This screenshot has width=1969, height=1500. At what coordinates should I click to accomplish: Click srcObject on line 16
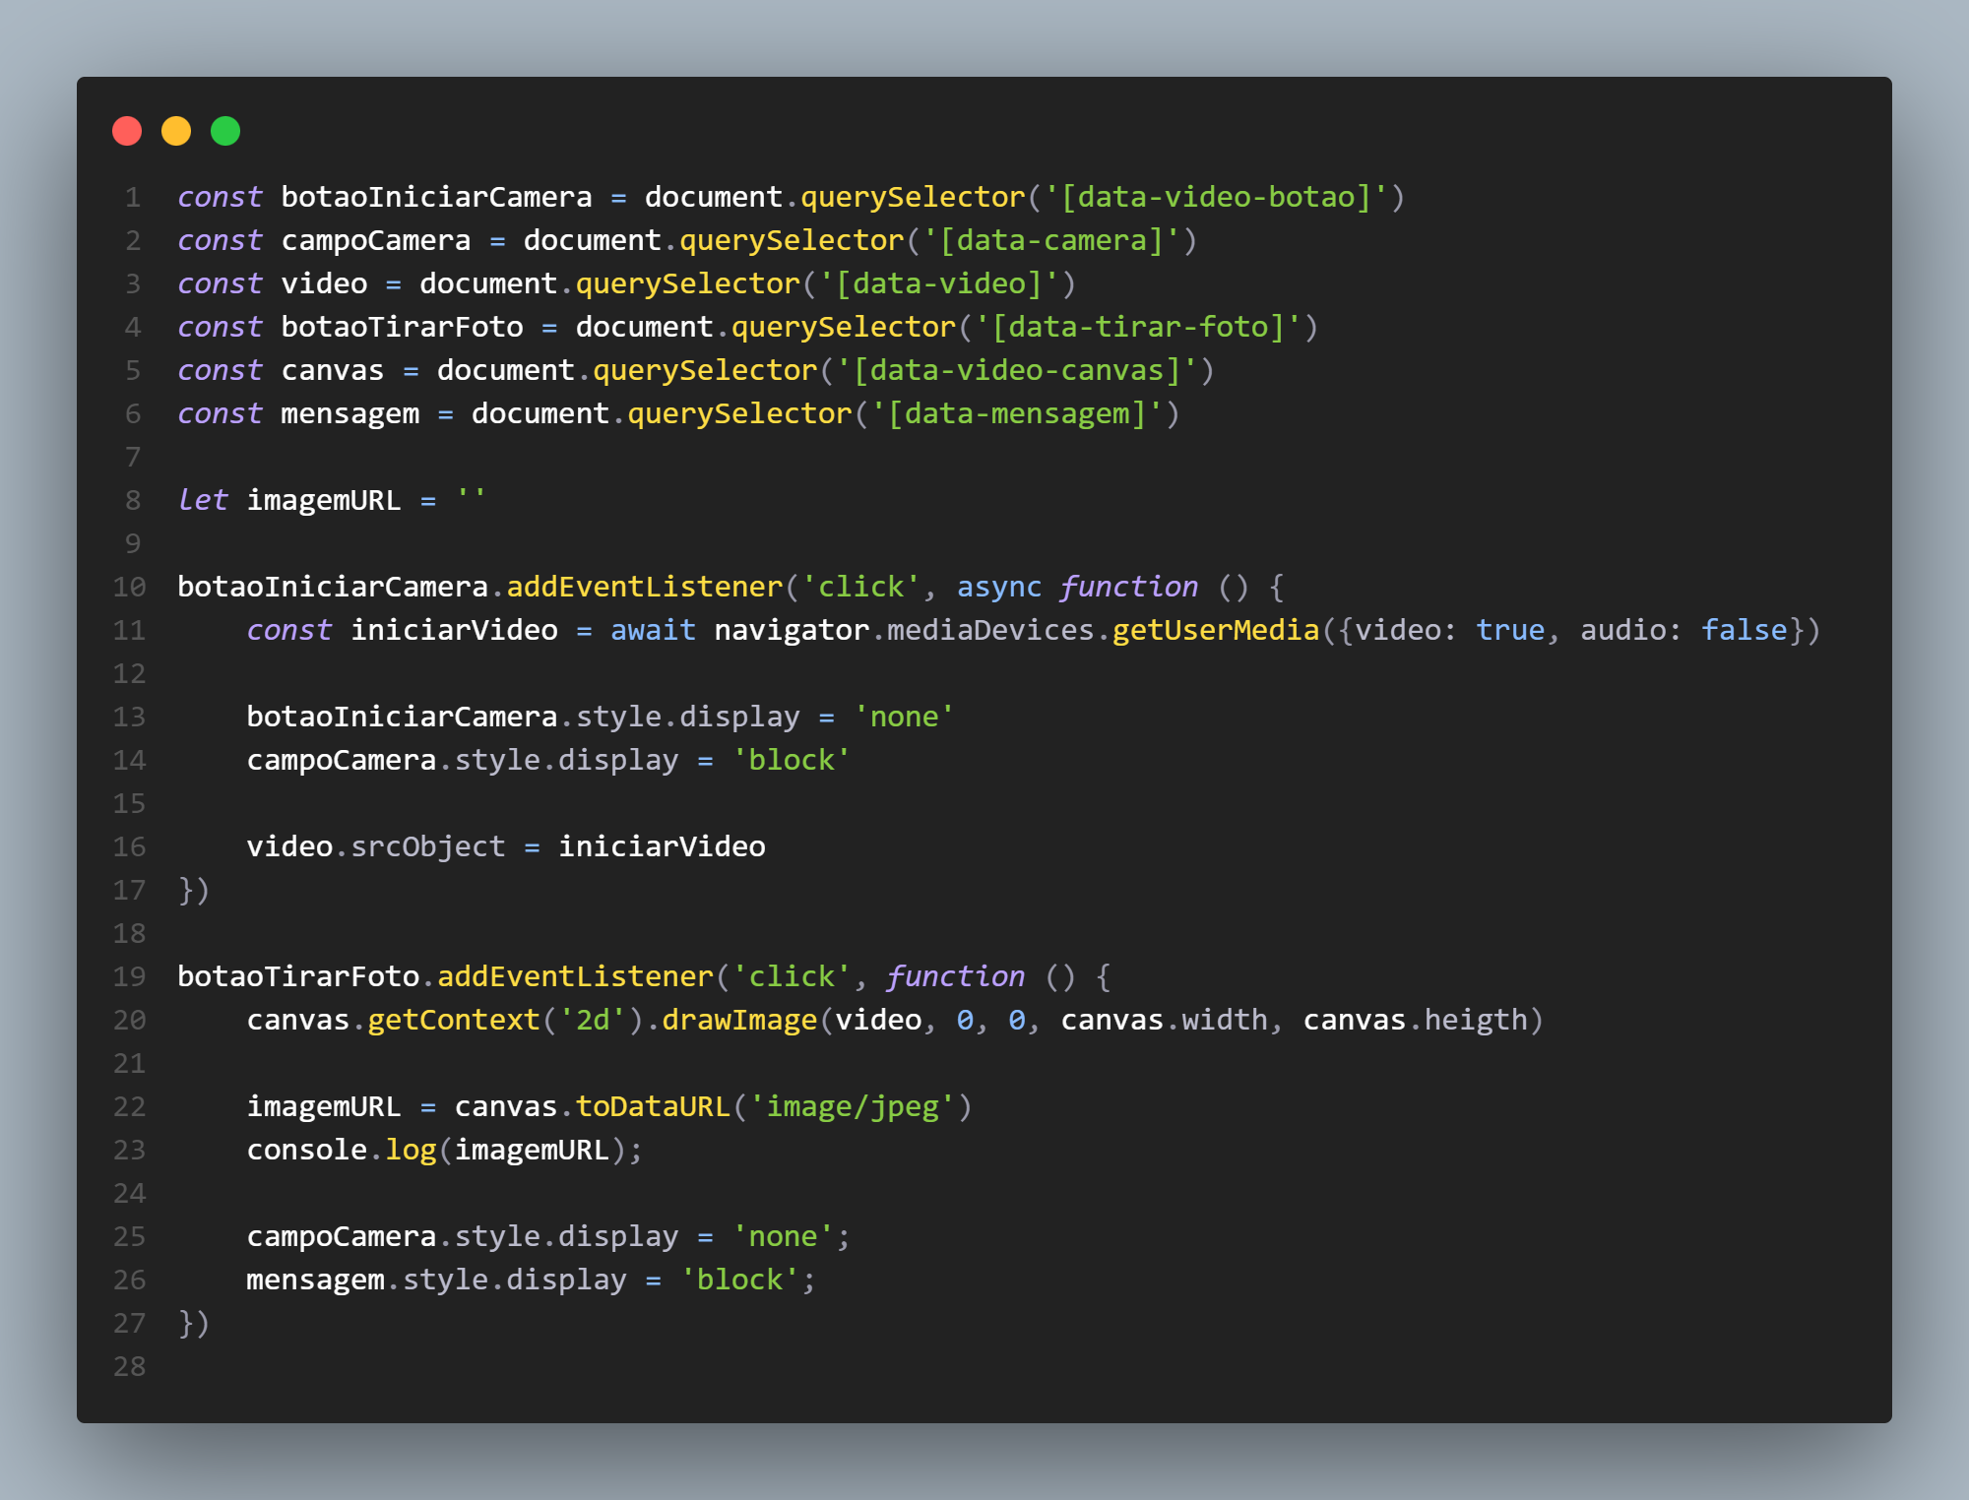pos(428,846)
